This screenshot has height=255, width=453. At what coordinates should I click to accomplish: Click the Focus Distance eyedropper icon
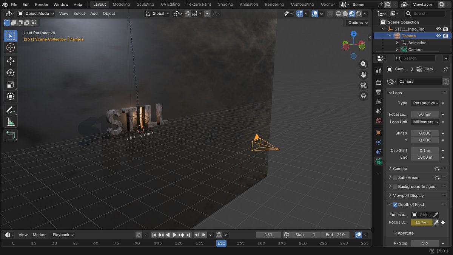pyautogui.click(x=436, y=222)
